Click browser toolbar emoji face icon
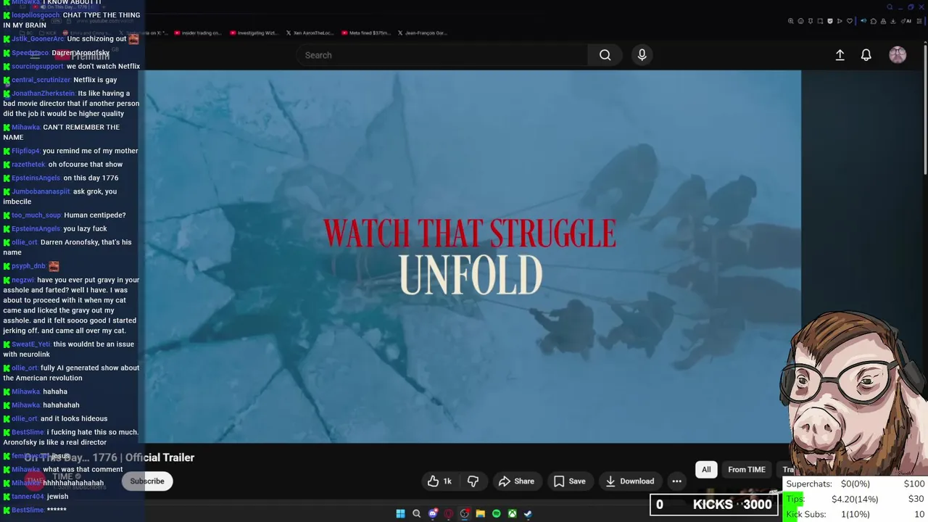The height and width of the screenshot is (522, 928). (x=800, y=21)
